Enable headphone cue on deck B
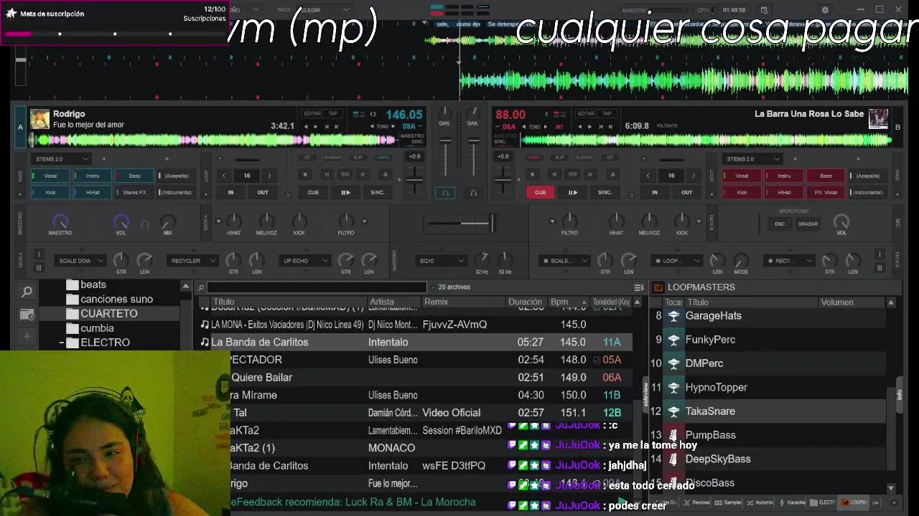Screen dimensions: 919x516 pos(473,193)
